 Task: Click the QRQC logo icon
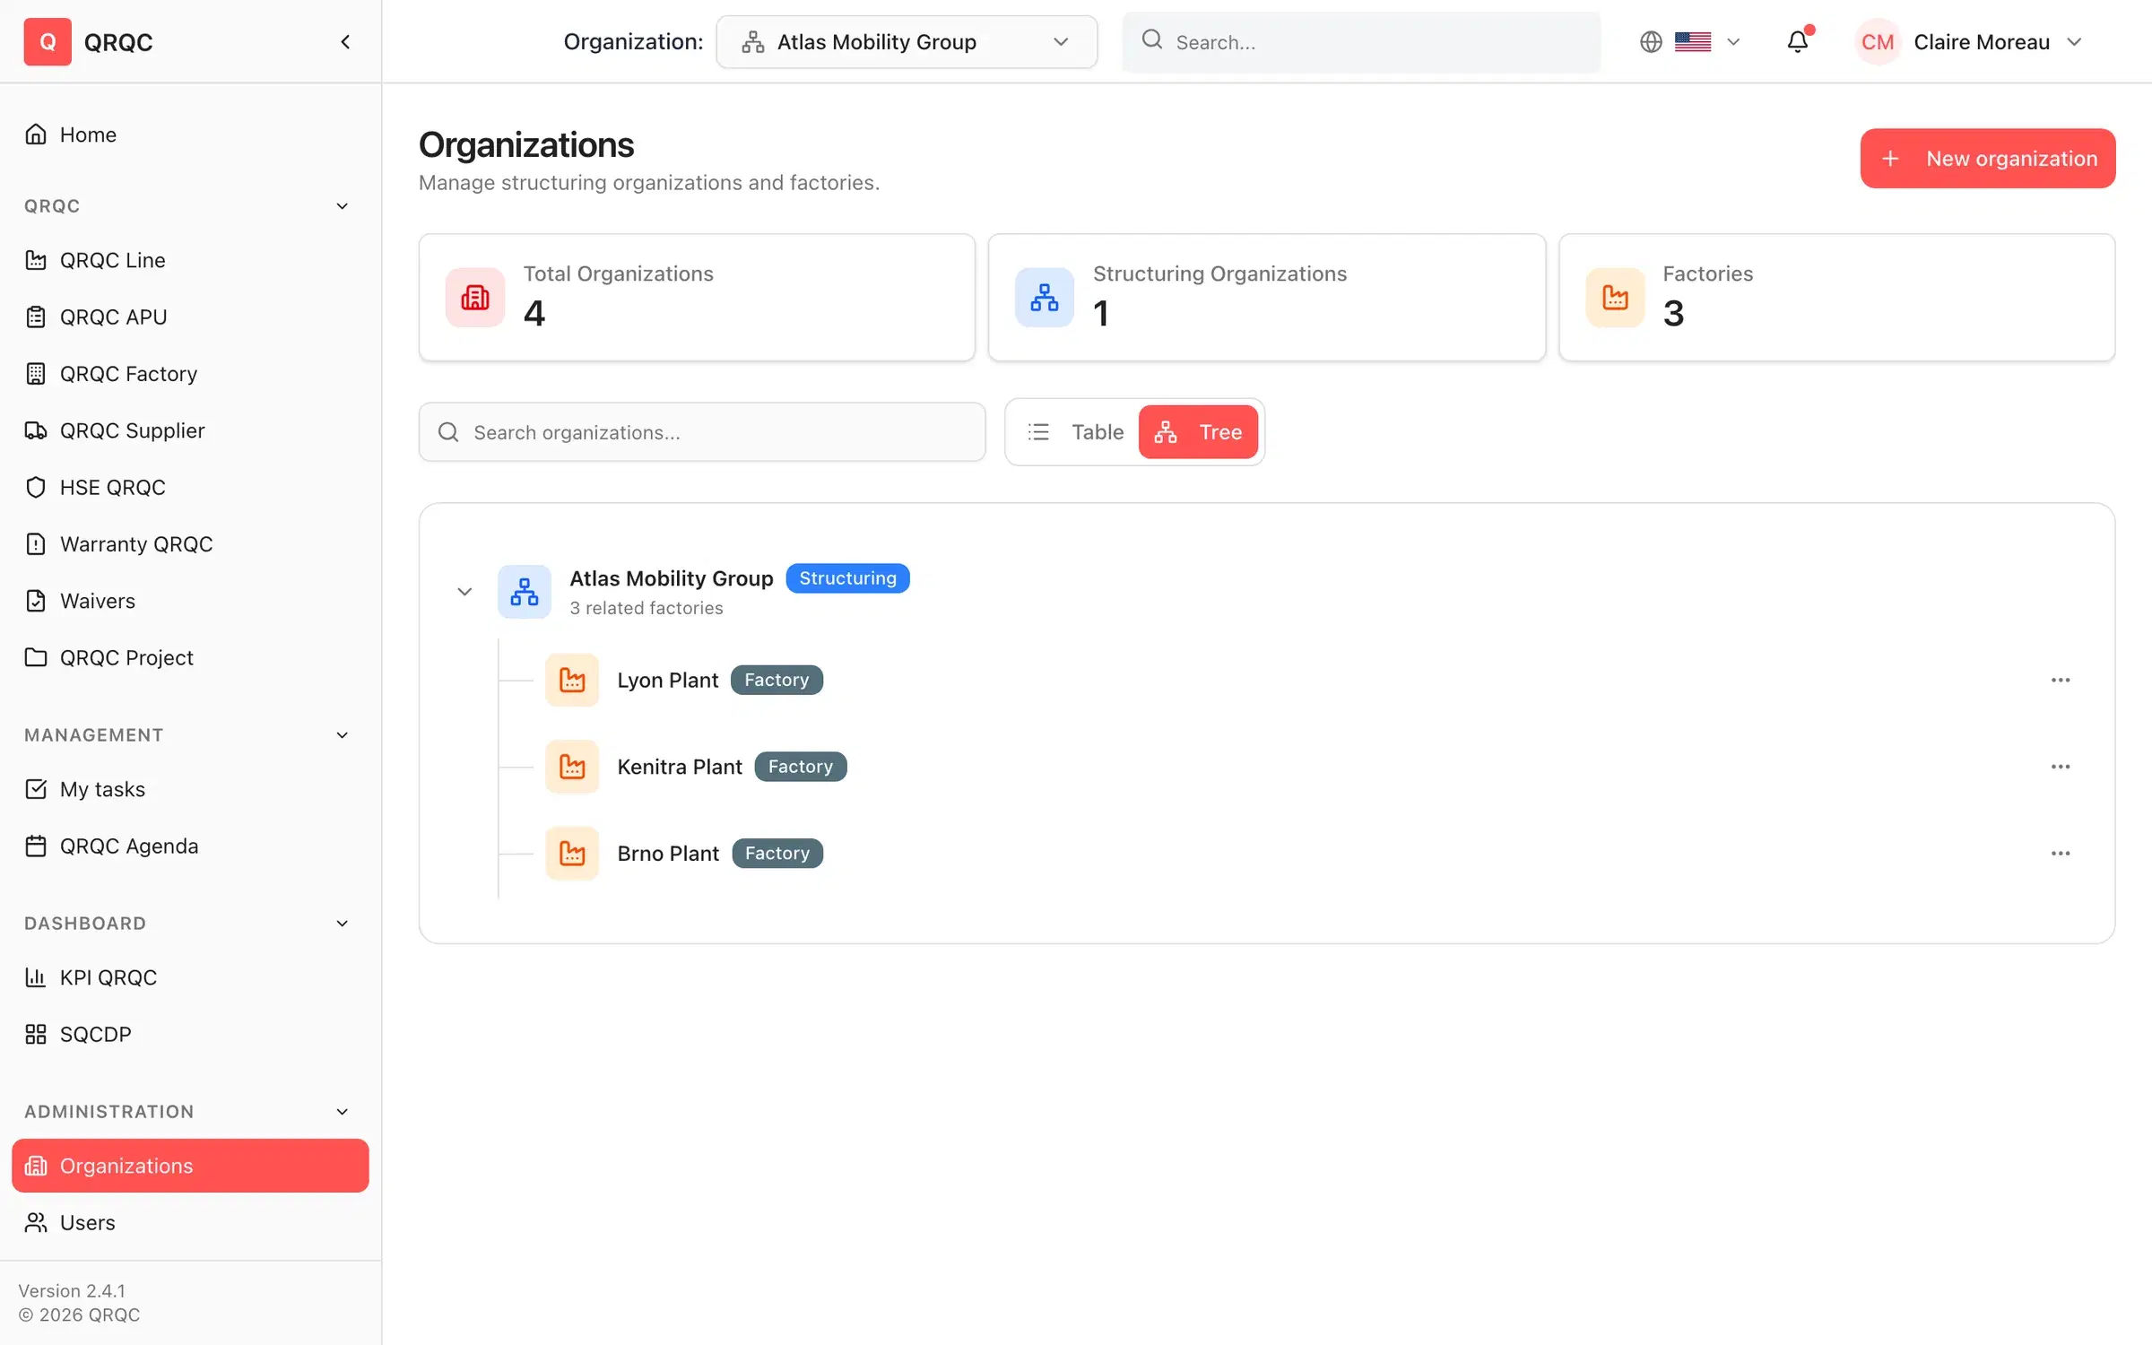pyautogui.click(x=48, y=41)
